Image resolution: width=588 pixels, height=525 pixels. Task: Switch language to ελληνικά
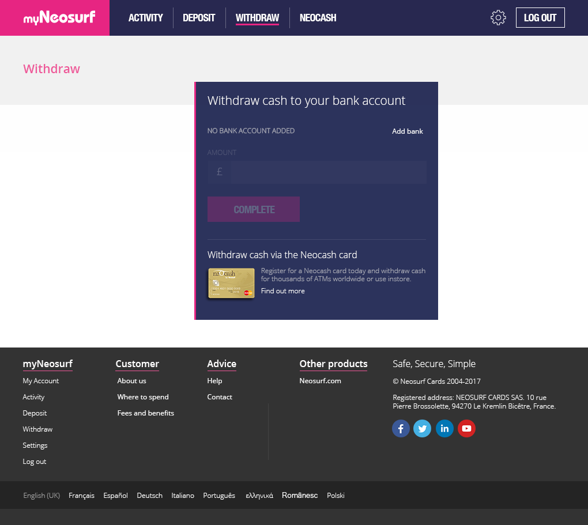point(259,496)
